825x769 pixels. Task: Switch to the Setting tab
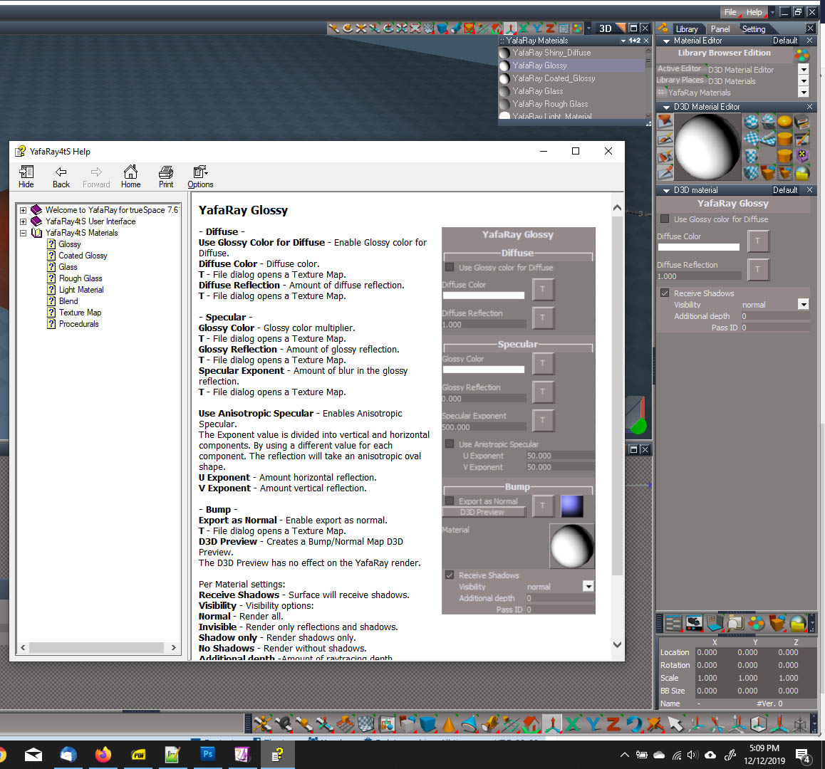[x=754, y=29]
